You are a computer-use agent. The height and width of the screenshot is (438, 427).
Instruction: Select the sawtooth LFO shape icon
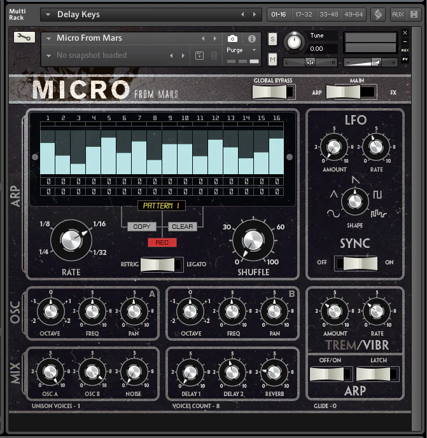coord(356,180)
